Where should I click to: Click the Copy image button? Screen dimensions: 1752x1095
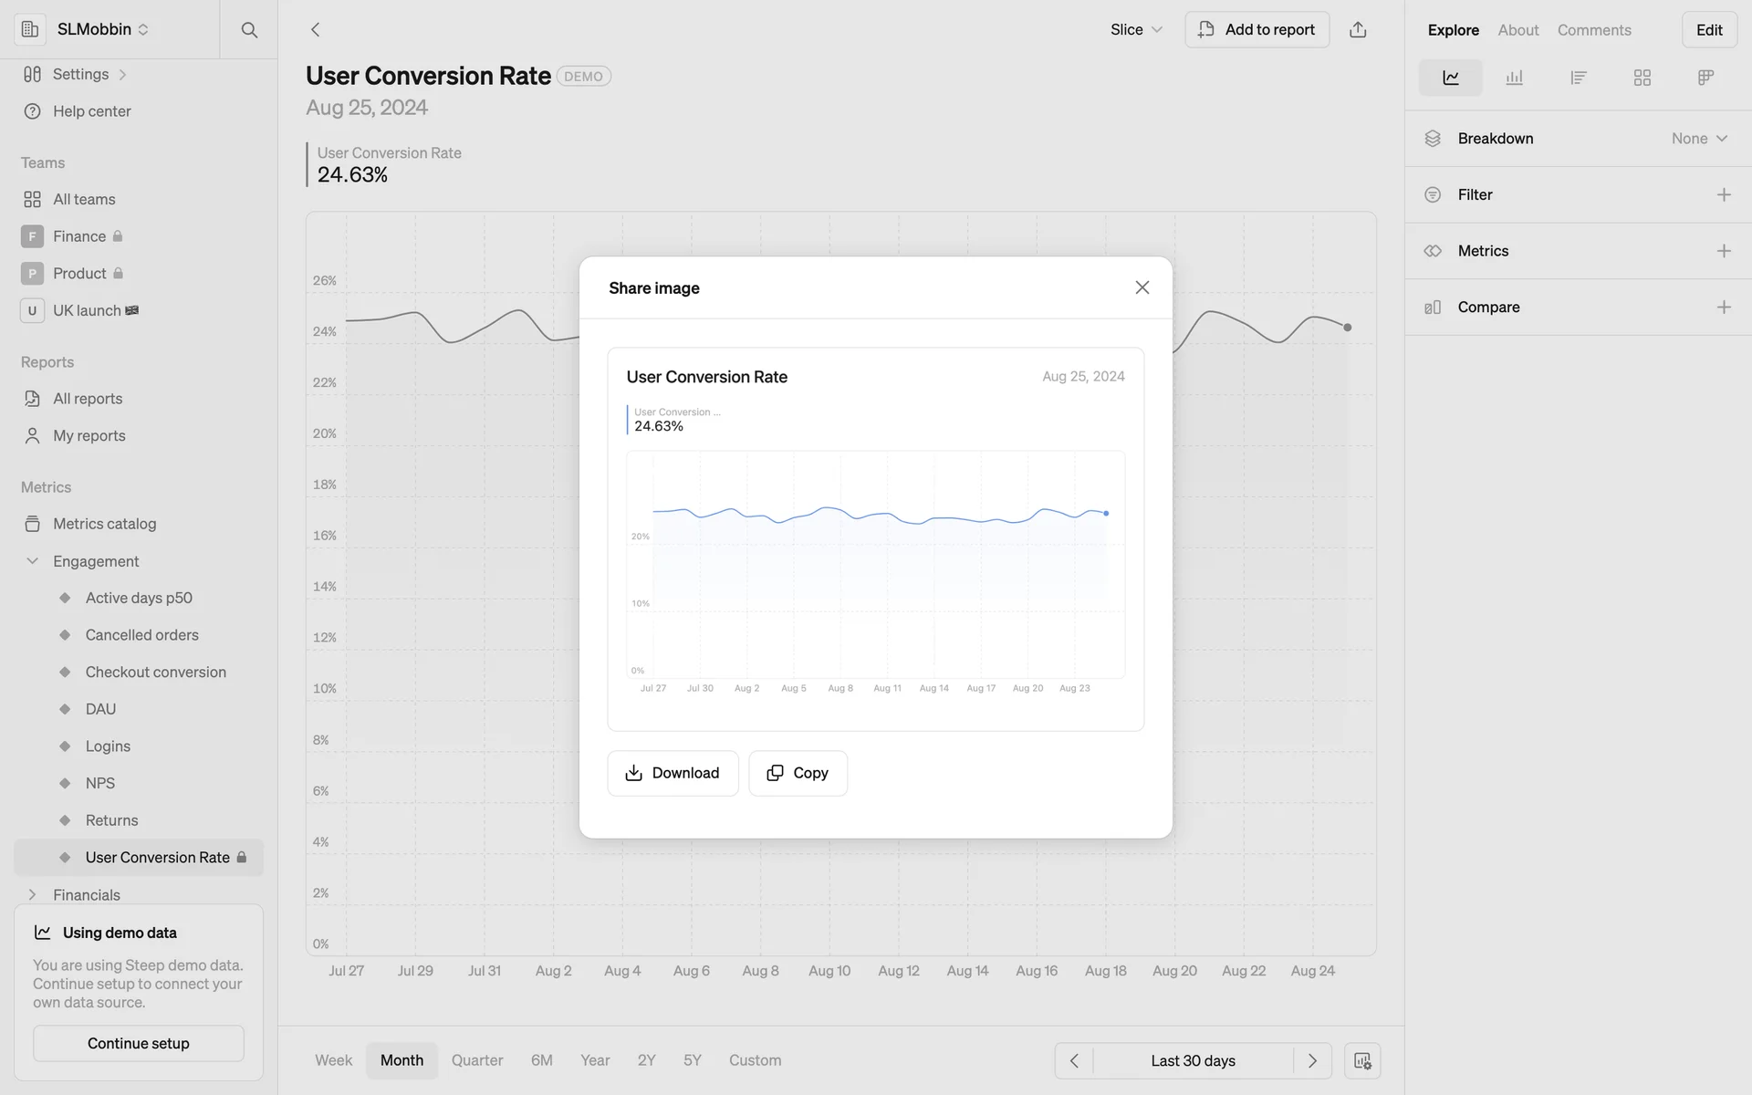coord(798,773)
